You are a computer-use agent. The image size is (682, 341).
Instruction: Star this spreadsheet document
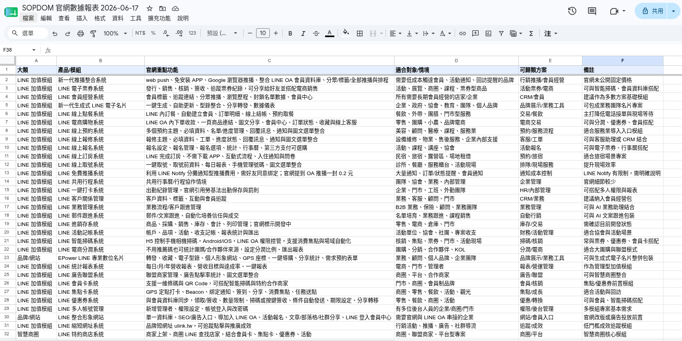click(x=150, y=8)
